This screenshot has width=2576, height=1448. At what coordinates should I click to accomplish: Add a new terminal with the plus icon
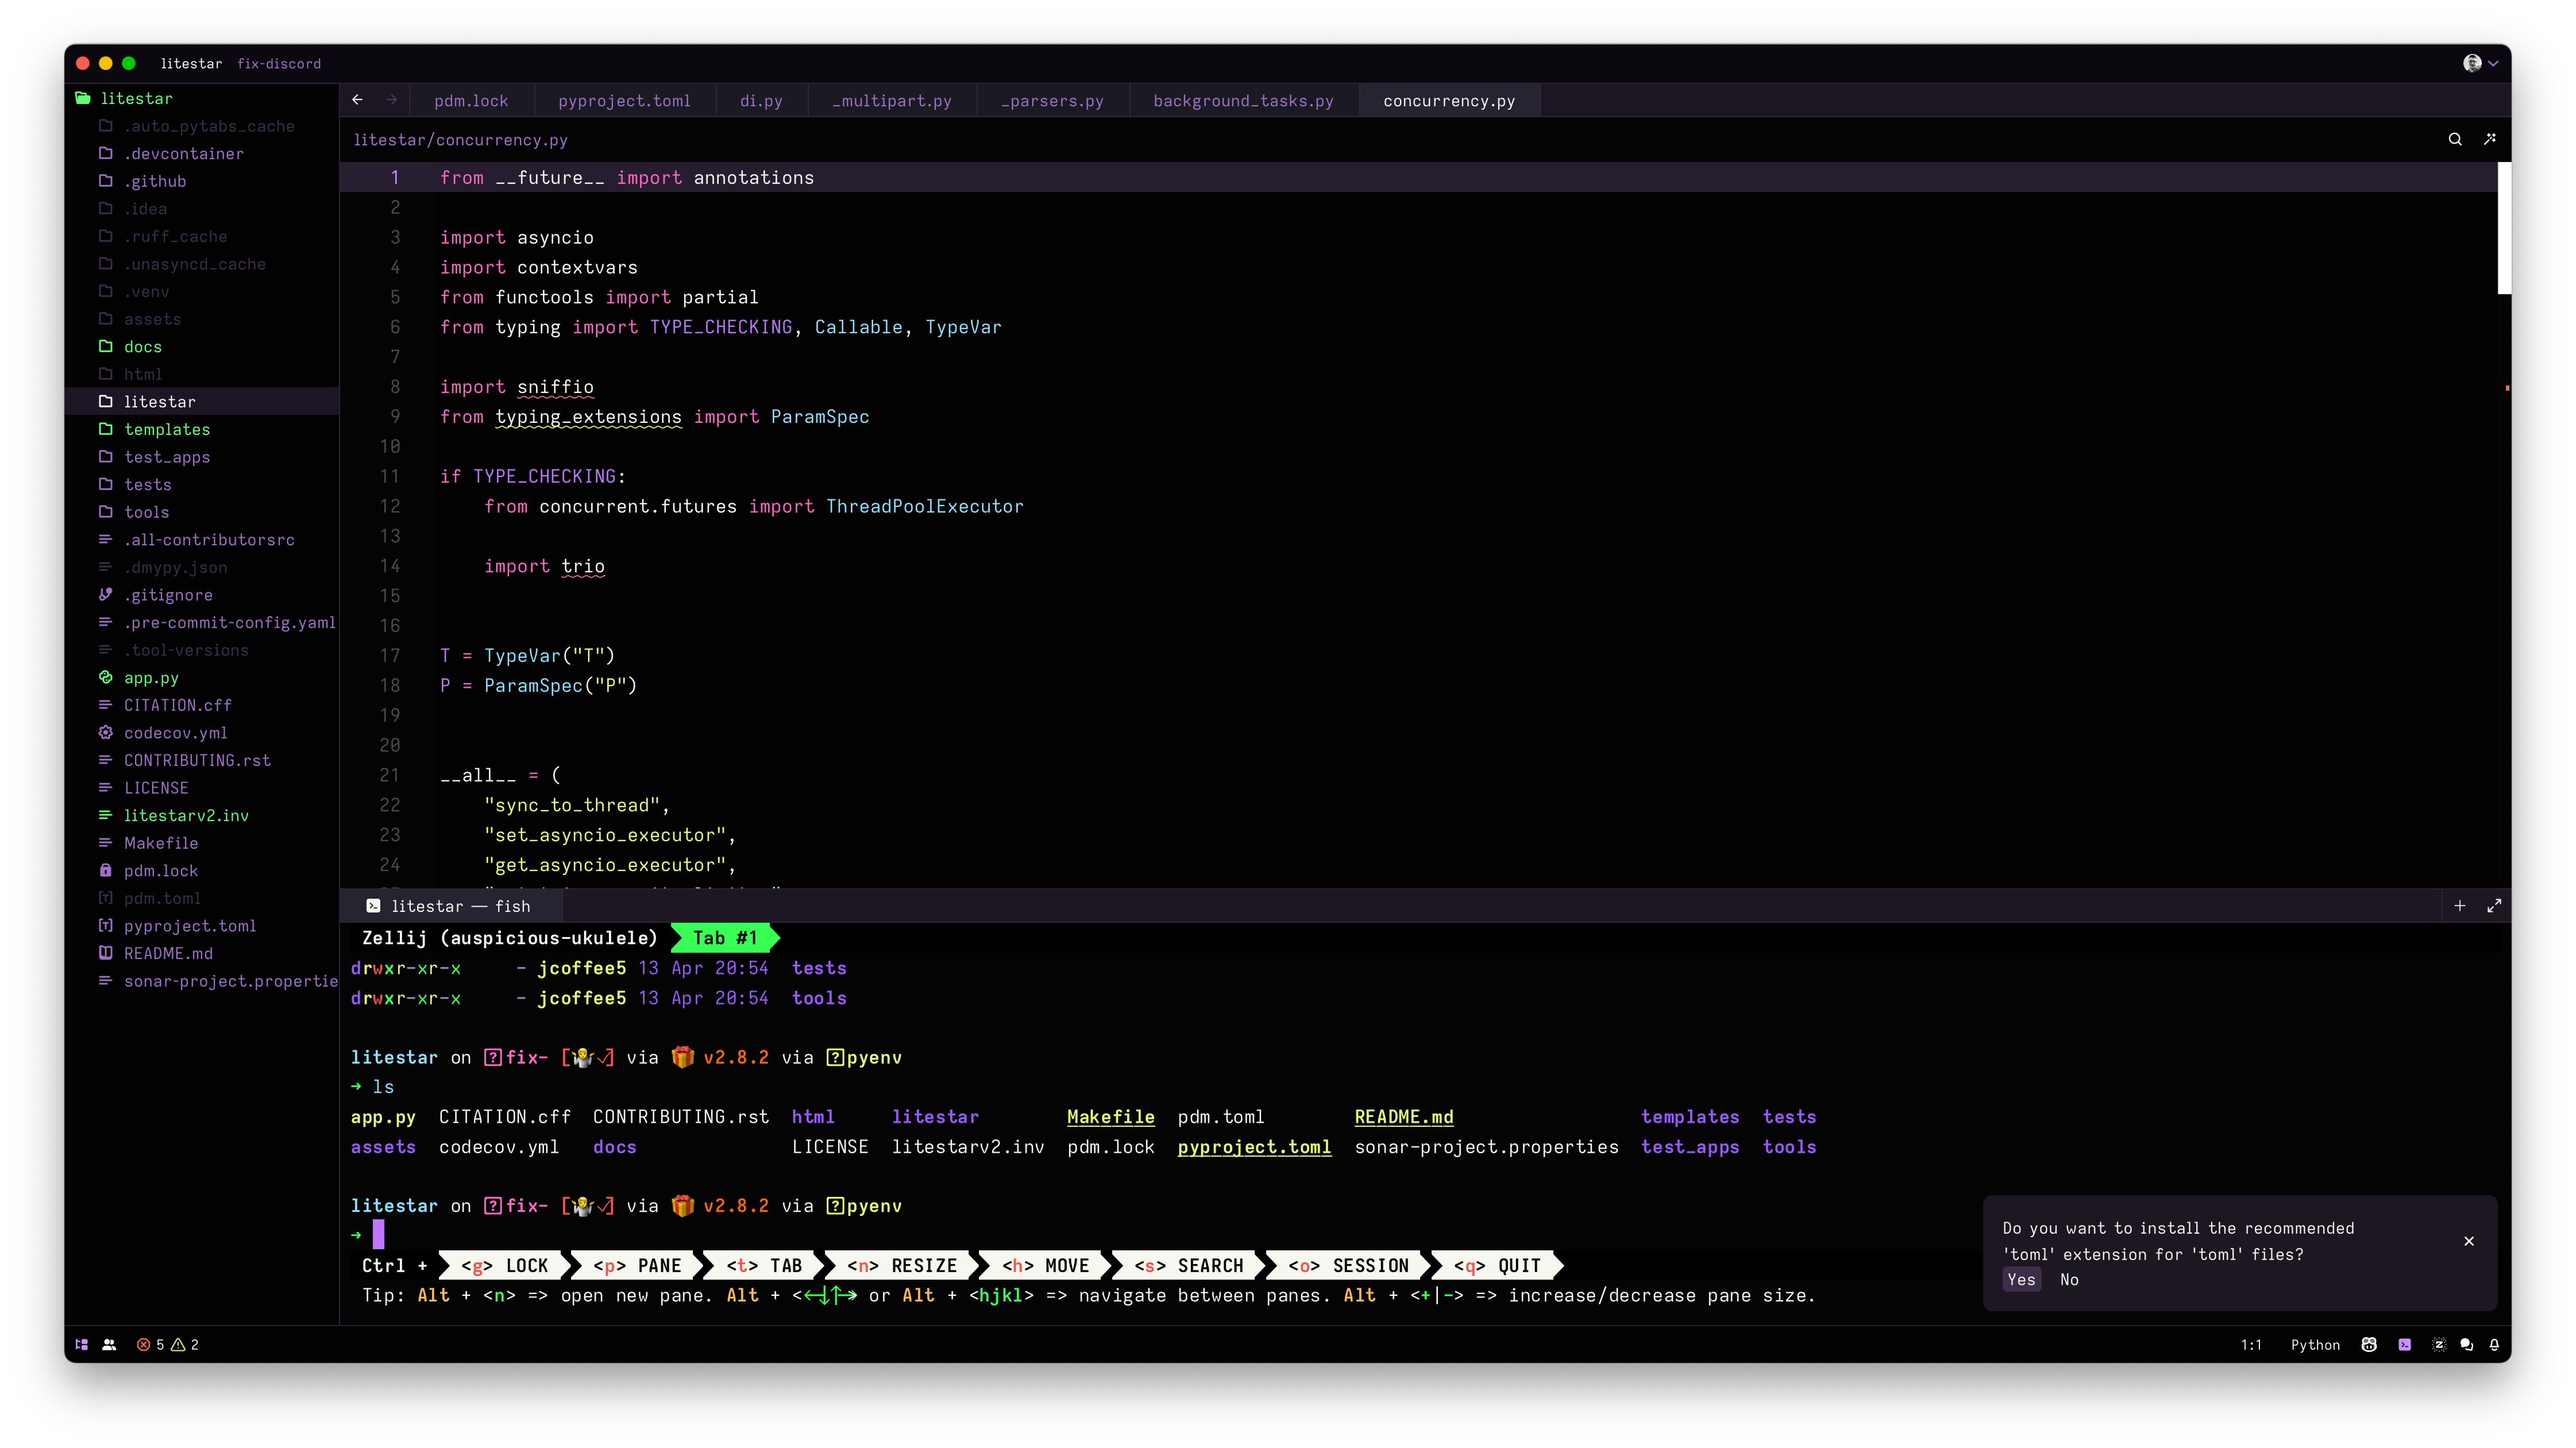[2460, 906]
